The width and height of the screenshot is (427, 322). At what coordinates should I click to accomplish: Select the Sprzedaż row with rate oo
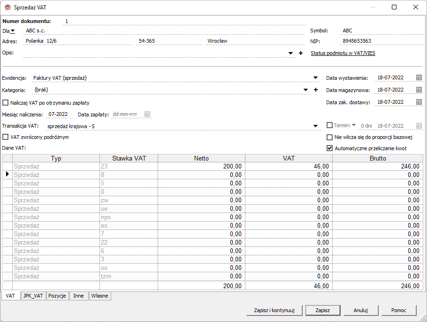click(x=213, y=268)
